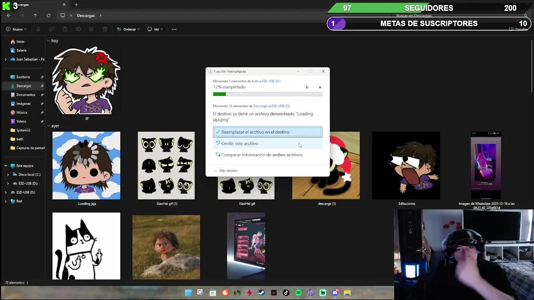Open the Ordenar sort dropdown

[128, 29]
